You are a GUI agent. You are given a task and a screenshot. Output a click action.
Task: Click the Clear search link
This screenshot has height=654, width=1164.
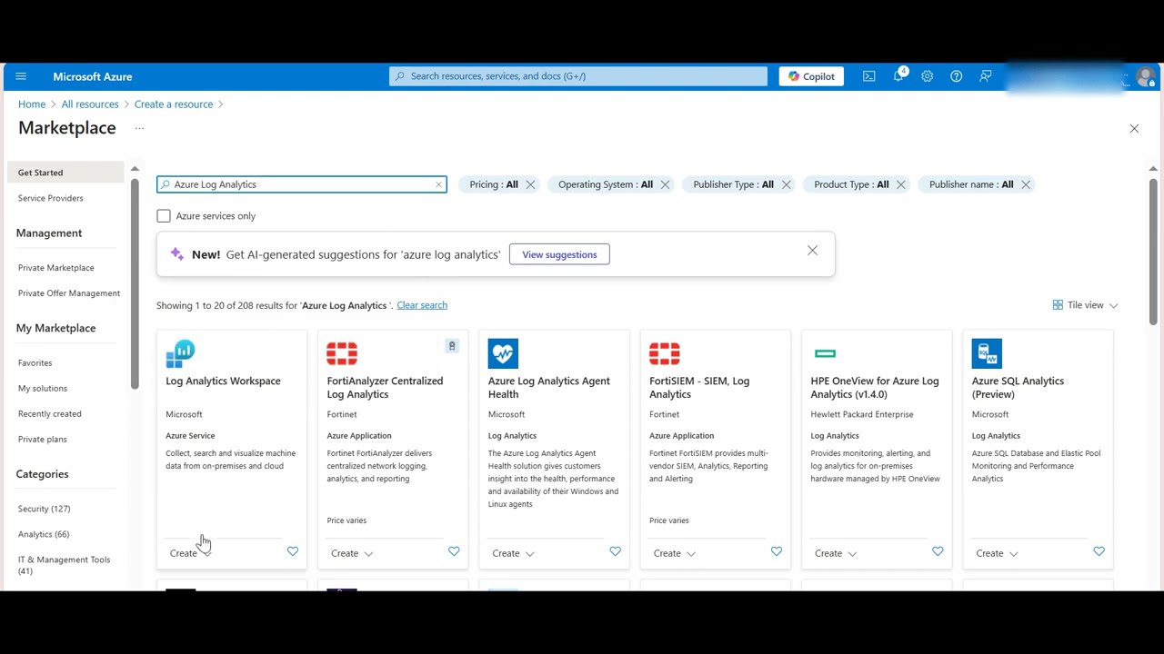pos(422,305)
